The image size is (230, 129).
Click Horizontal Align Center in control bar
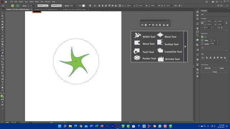coord(102,6)
